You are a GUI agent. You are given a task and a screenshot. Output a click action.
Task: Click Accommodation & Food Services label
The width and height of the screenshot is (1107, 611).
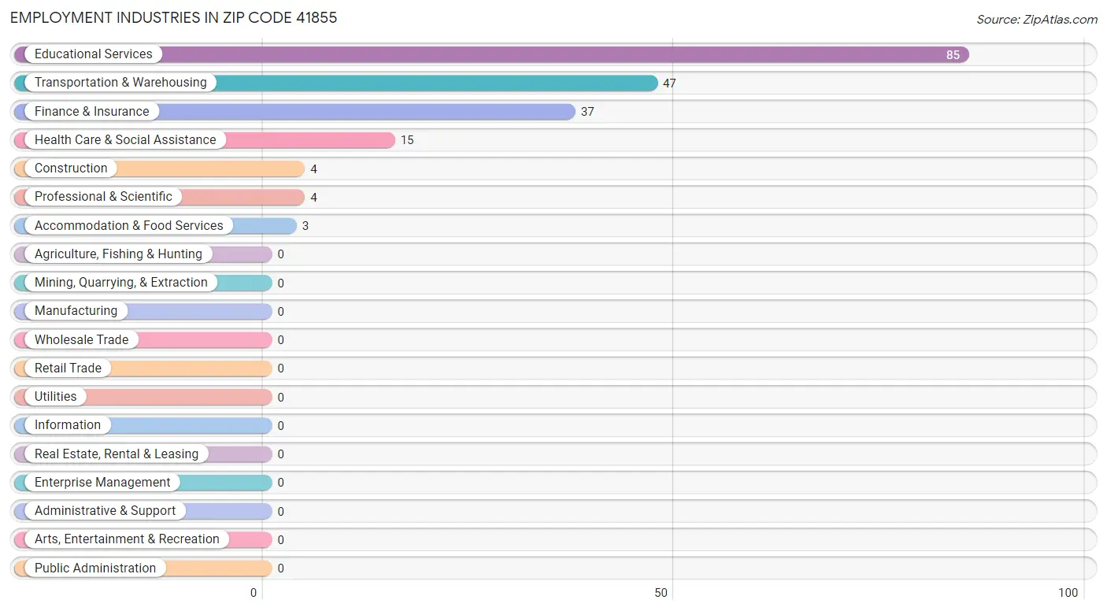point(129,225)
